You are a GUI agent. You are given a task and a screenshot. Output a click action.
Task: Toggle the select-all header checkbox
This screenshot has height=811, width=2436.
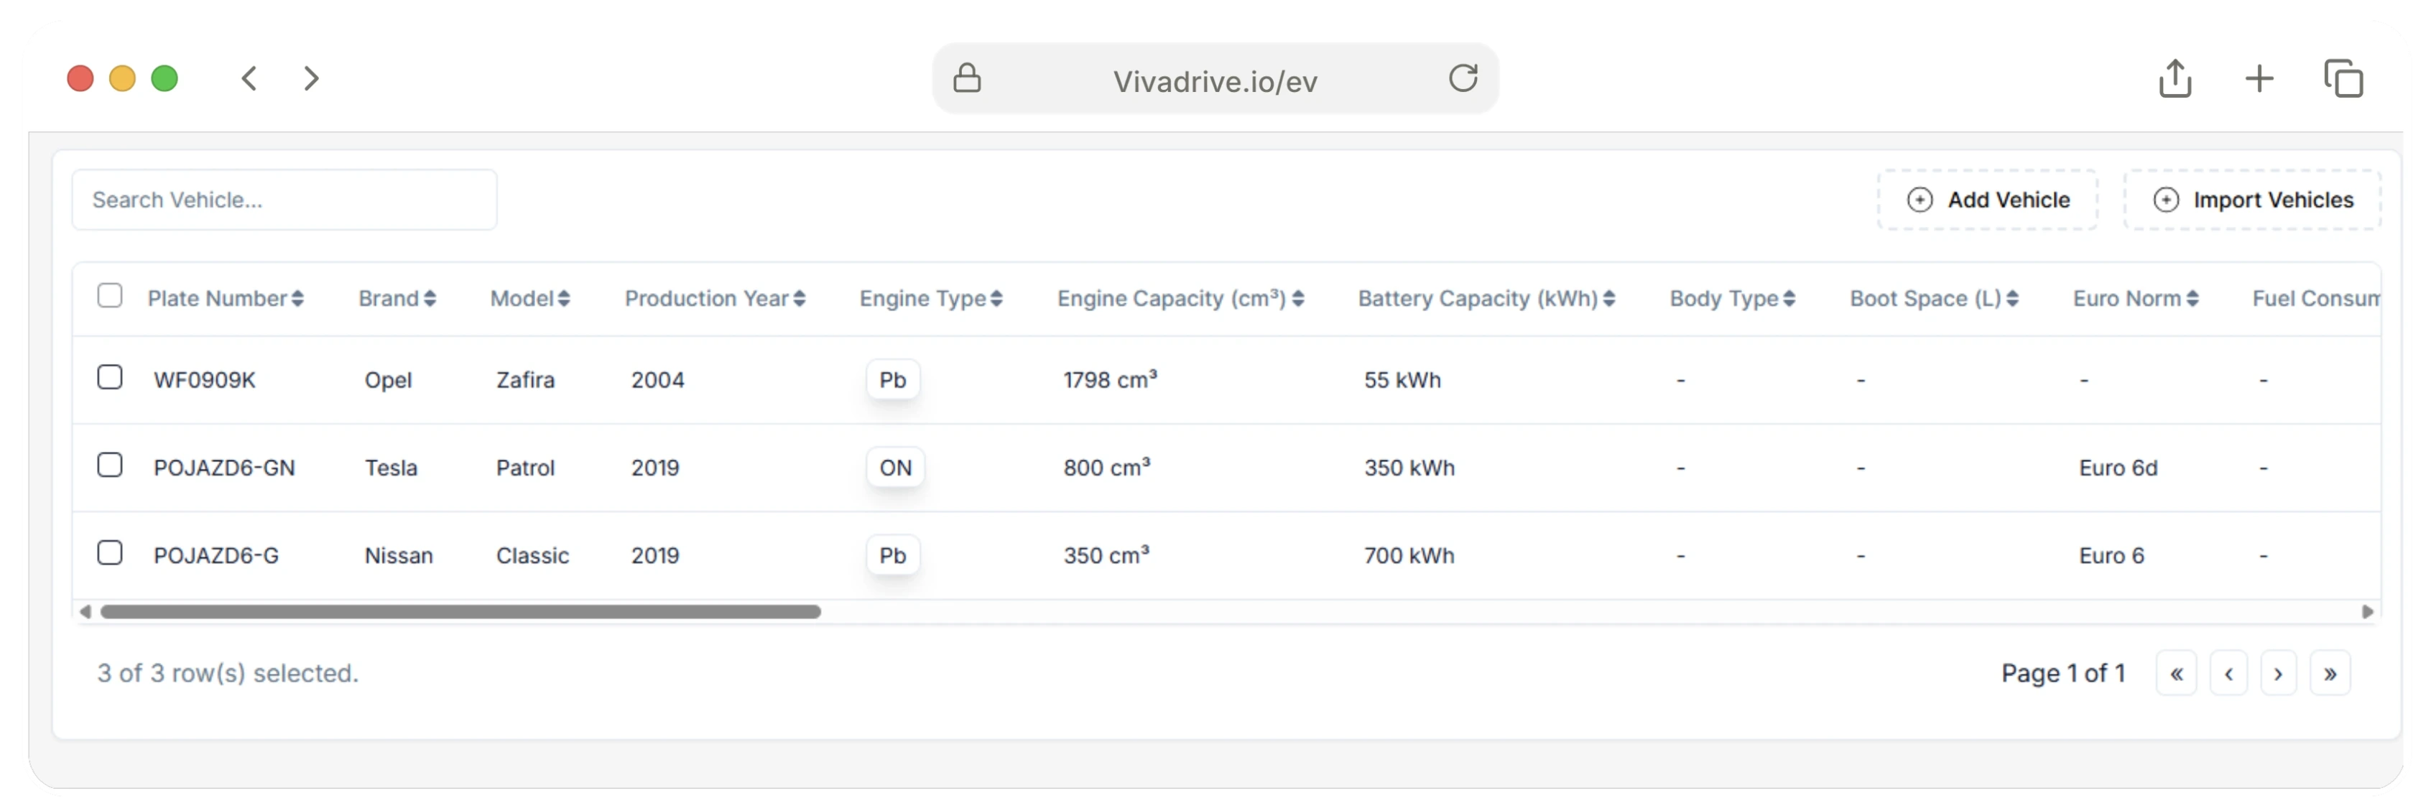pos(110,296)
